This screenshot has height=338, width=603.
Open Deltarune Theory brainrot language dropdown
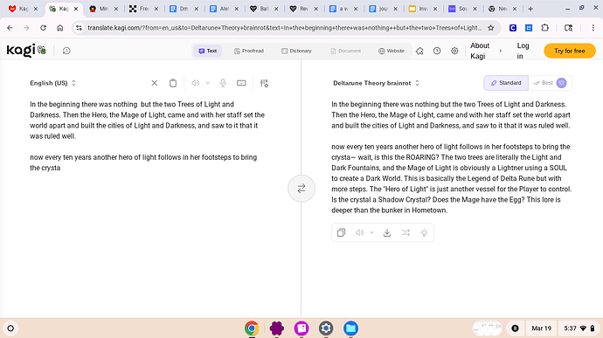pos(376,83)
